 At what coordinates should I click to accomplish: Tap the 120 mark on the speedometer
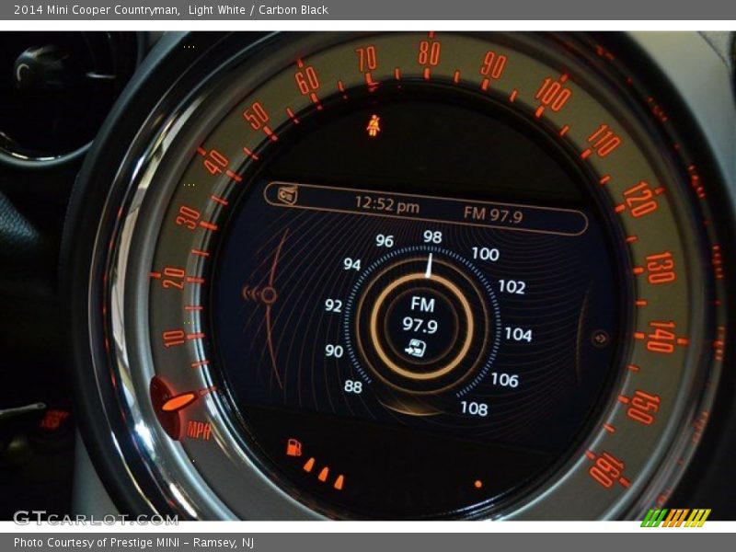point(639,200)
